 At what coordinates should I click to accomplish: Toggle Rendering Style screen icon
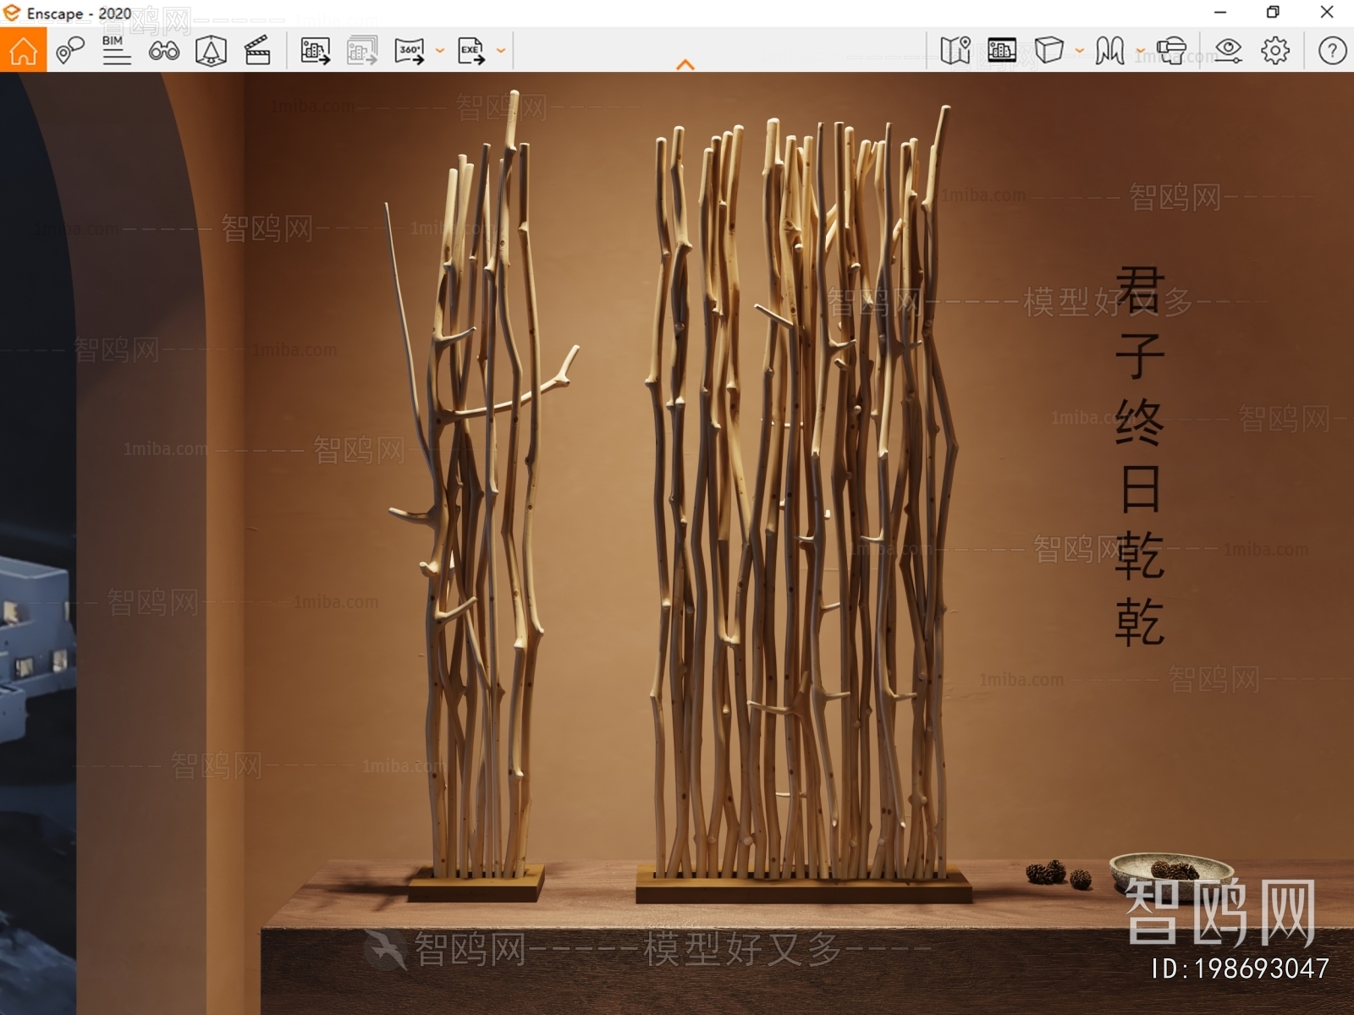pyautogui.click(x=1002, y=51)
